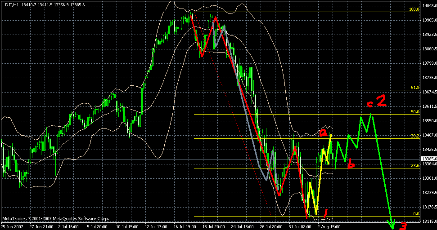
Task: Click the 16 Jul 19:00 time label
Action: click(185, 227)
